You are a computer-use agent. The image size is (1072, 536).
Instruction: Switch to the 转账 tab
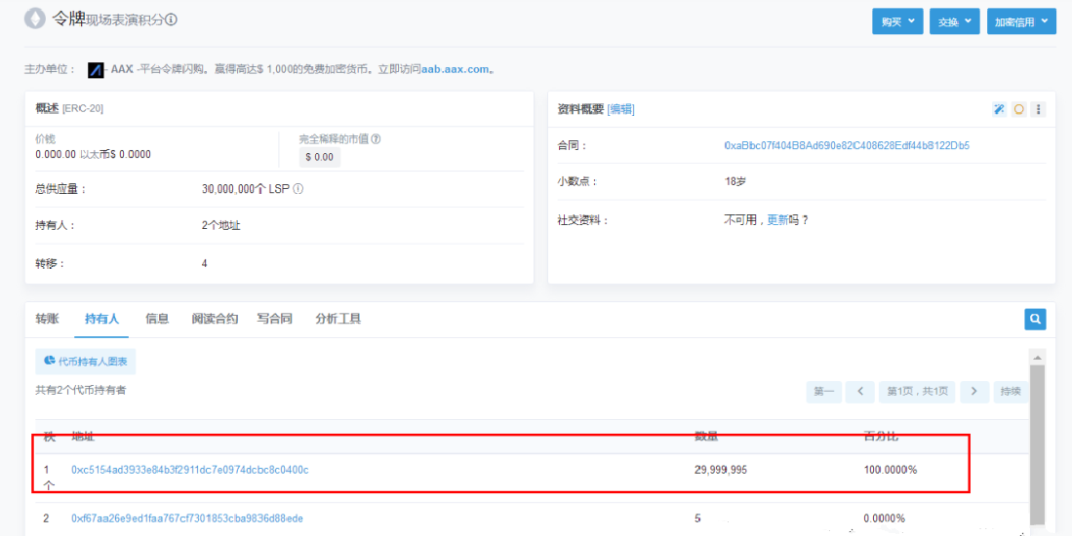47,319
